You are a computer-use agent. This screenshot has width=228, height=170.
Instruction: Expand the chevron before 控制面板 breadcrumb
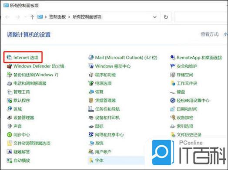pos(46,17)
